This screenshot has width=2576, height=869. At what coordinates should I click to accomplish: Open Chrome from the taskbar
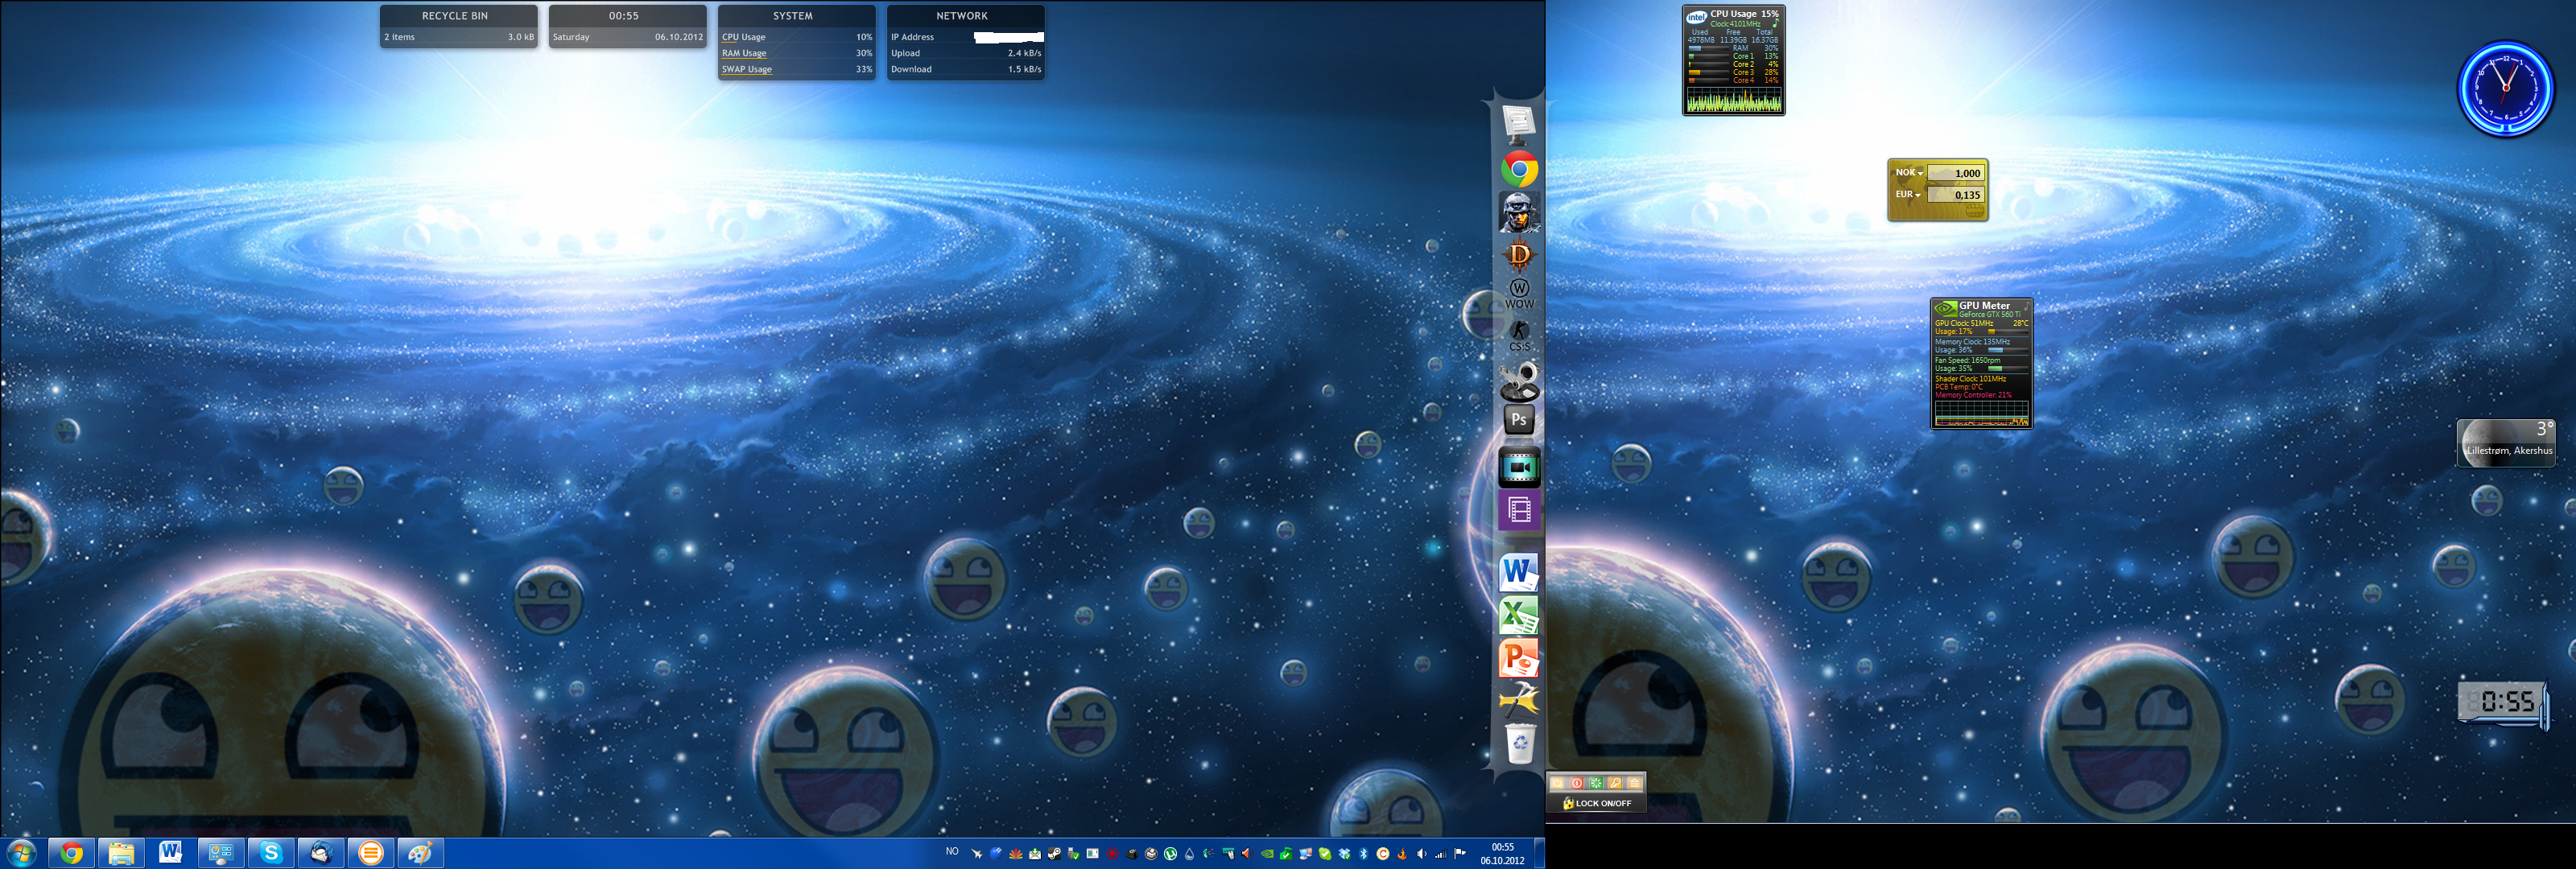click(71, 853)
